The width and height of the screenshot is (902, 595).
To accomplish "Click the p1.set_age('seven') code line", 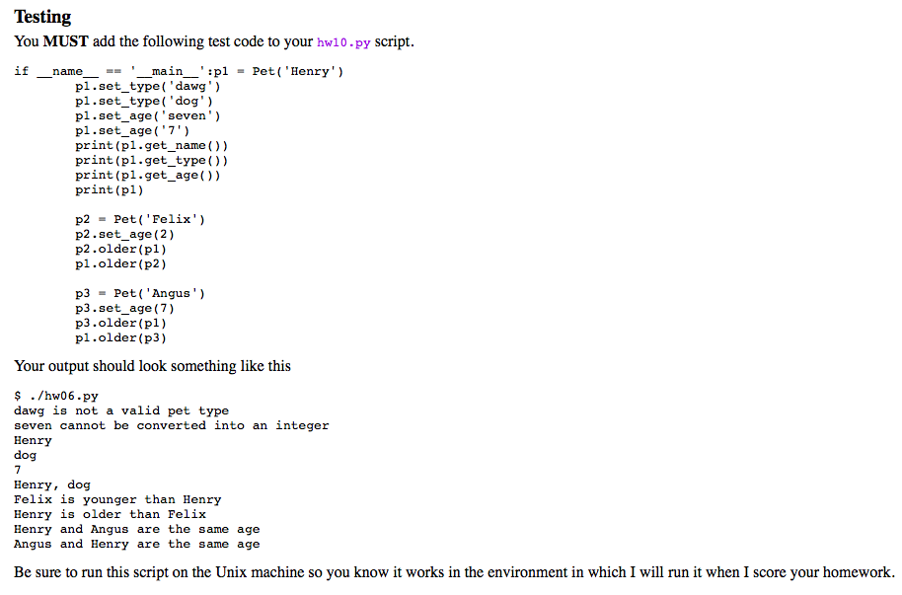I will pyautogui.click(x=147, y=115).
